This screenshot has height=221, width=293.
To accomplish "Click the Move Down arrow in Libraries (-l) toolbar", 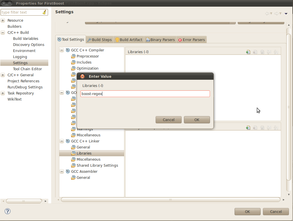I will pos(276,52).
